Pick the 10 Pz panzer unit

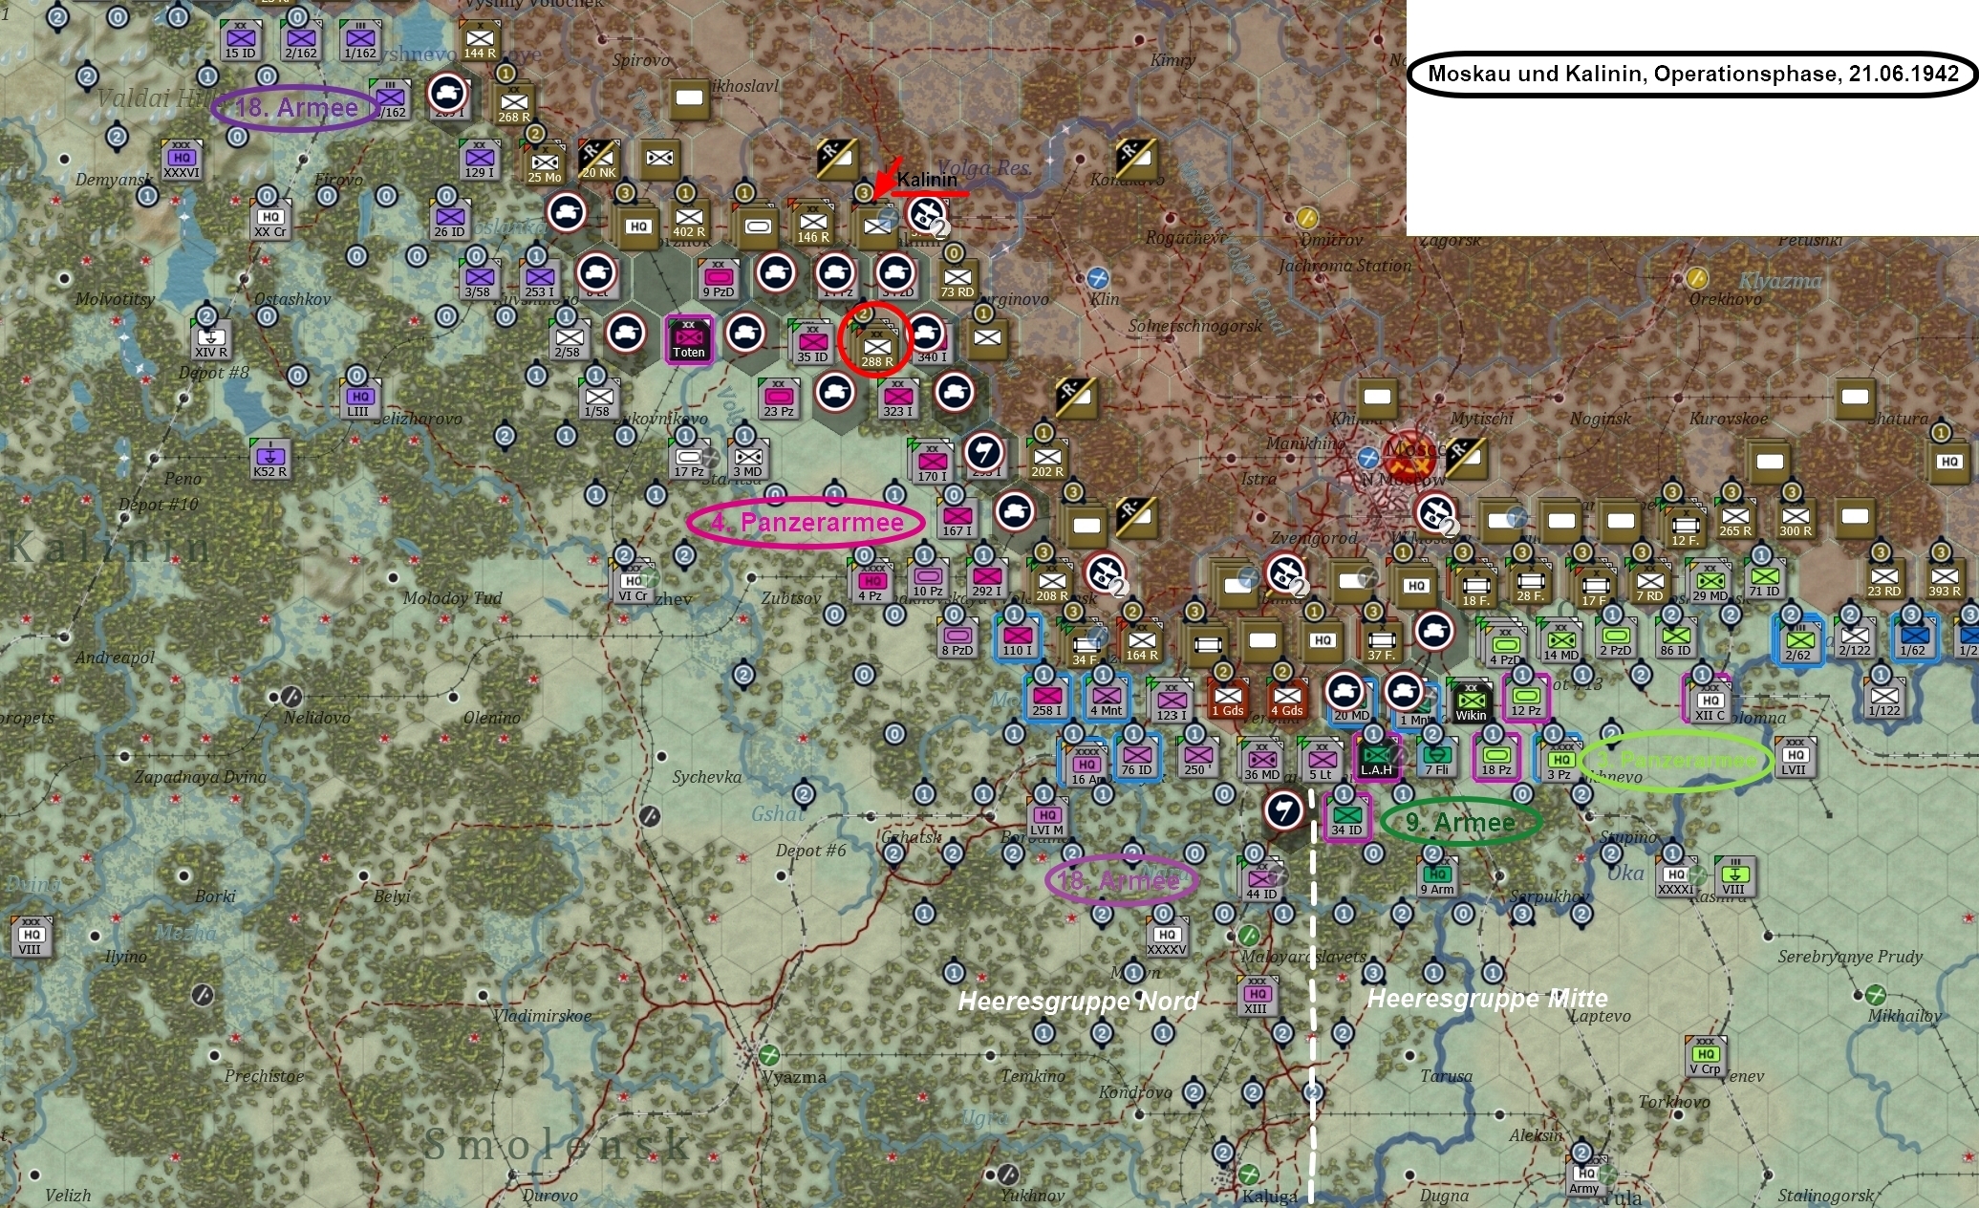click(927, 579)
